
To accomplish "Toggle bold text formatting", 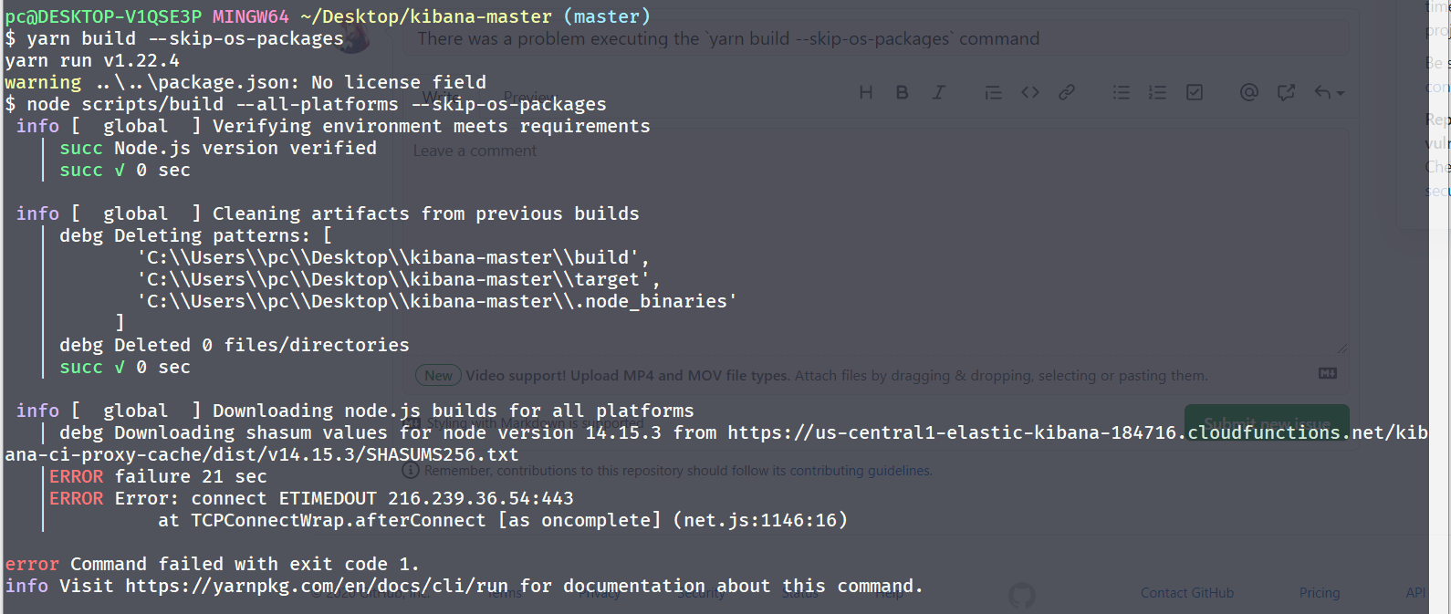I will [x=902, y=91].
